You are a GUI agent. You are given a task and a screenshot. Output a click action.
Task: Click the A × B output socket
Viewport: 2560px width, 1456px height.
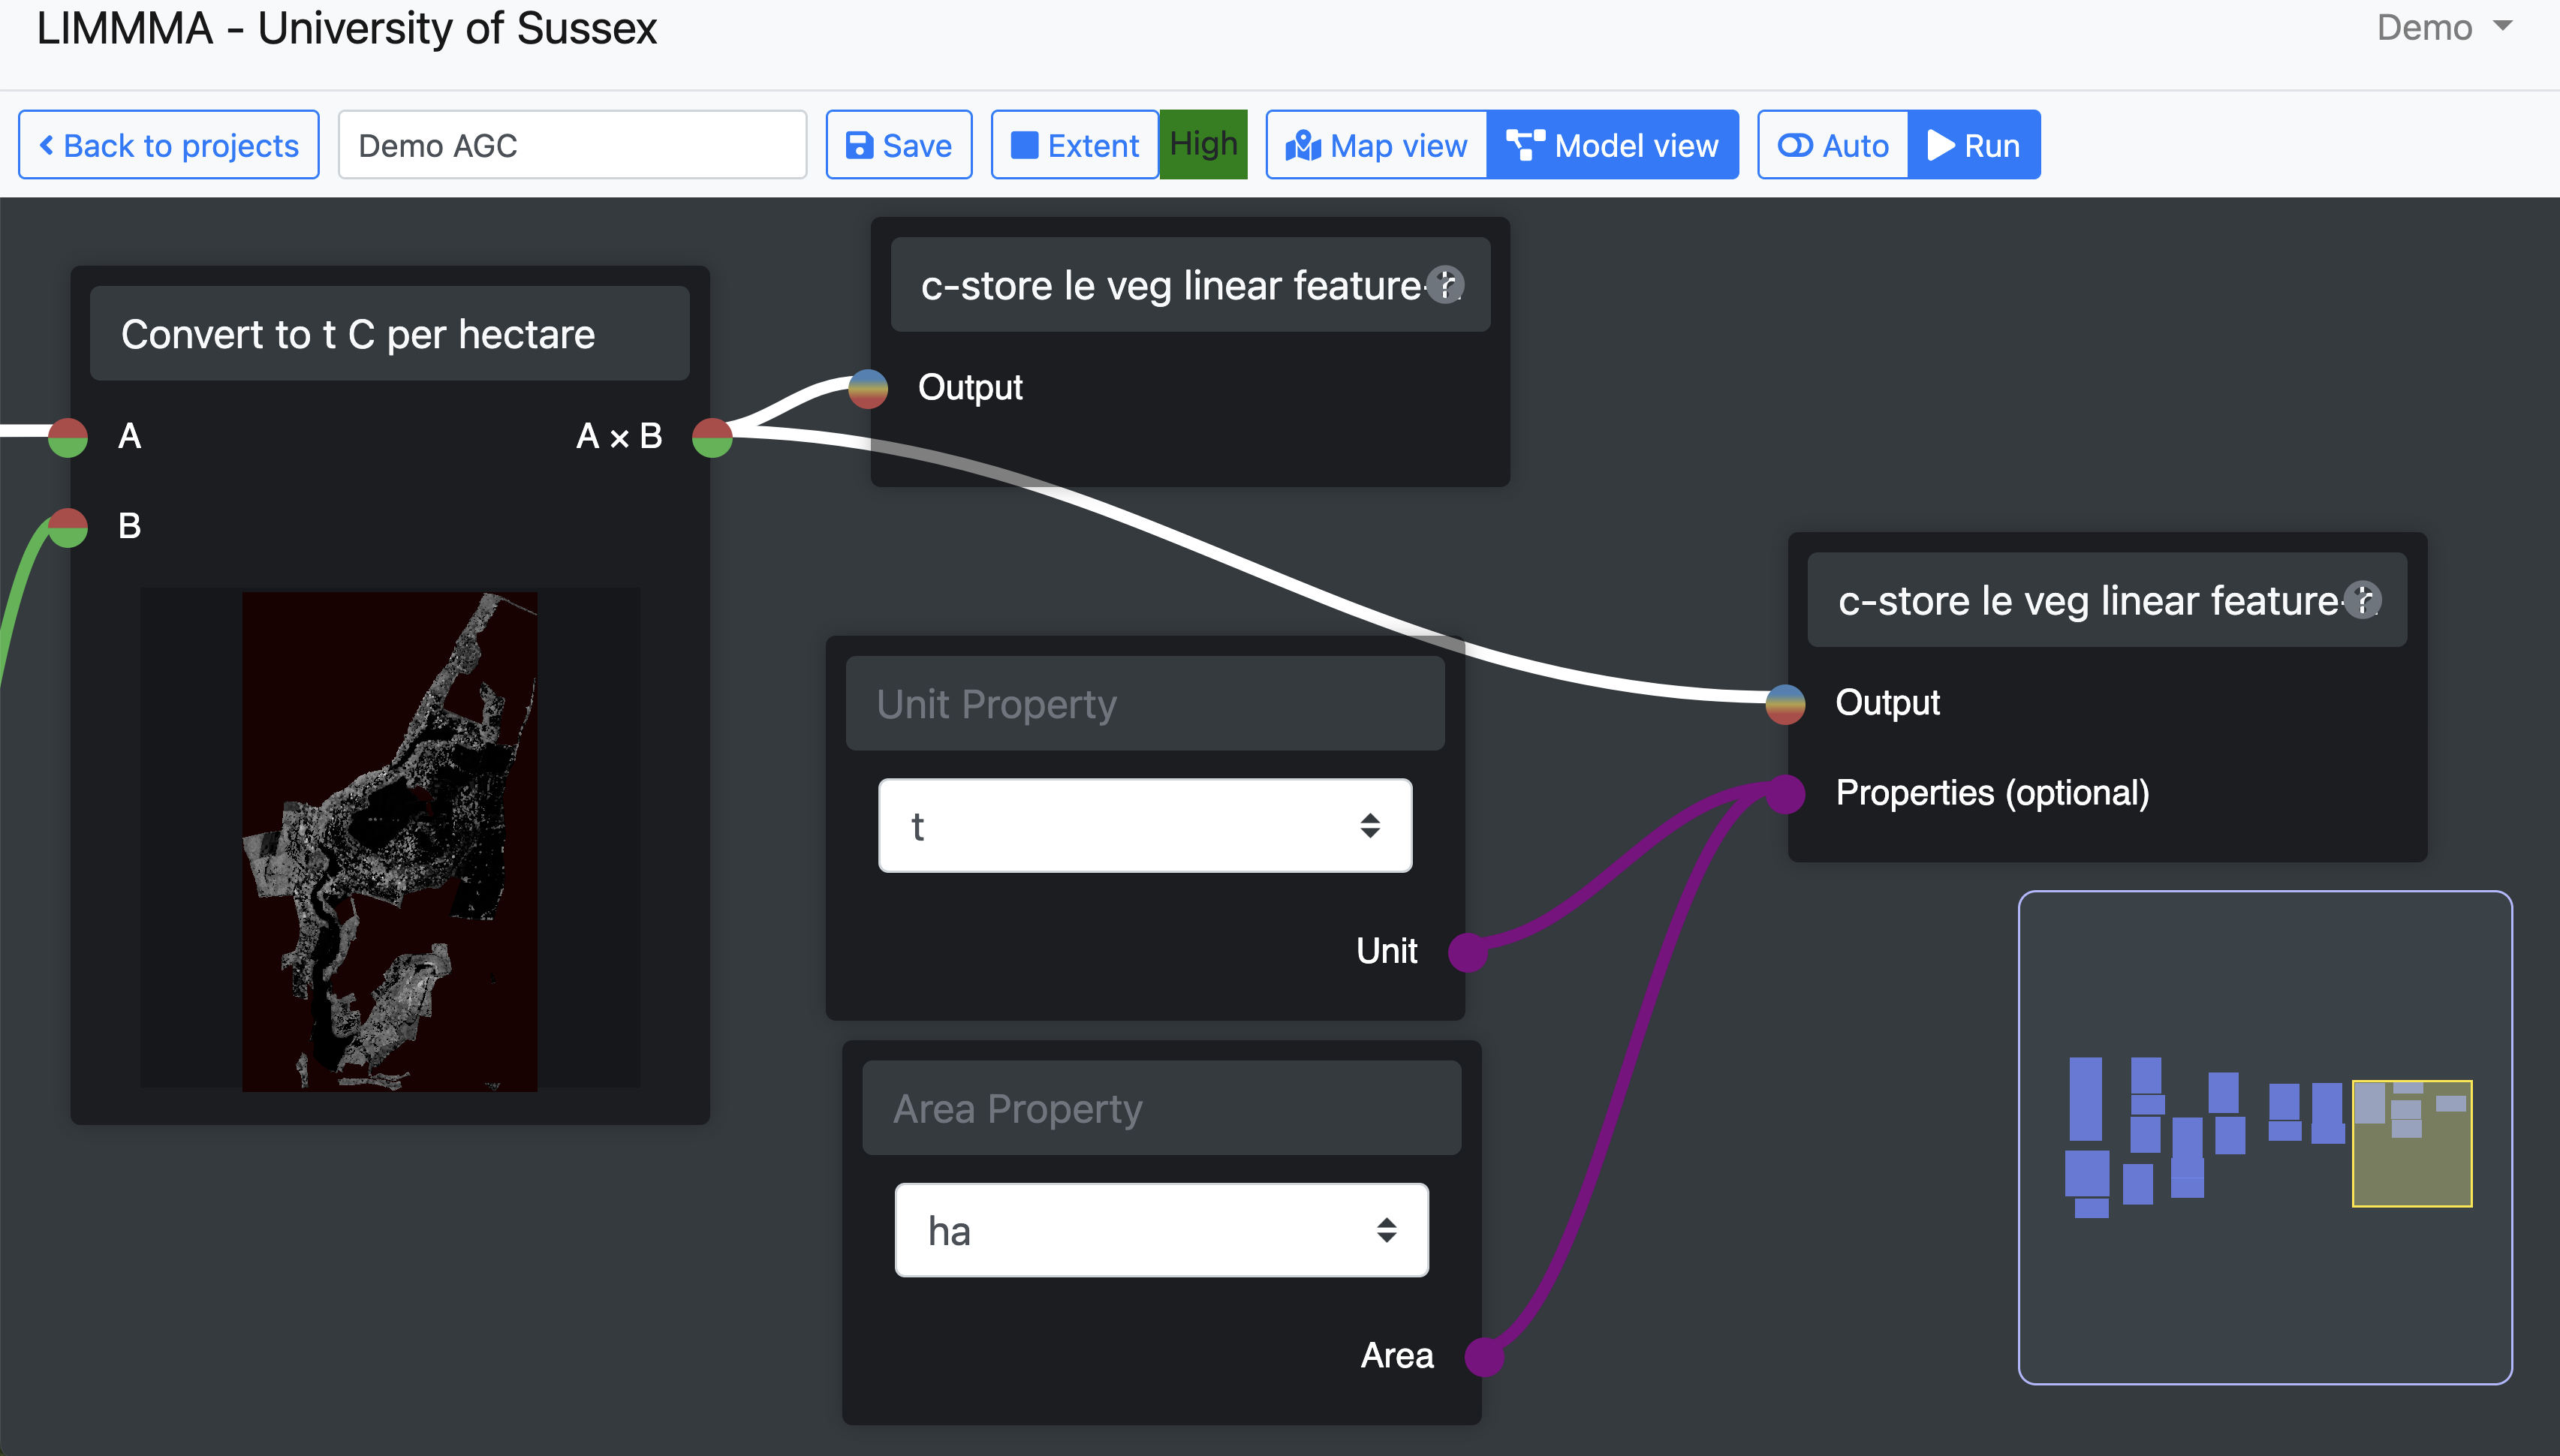[712, 437]
